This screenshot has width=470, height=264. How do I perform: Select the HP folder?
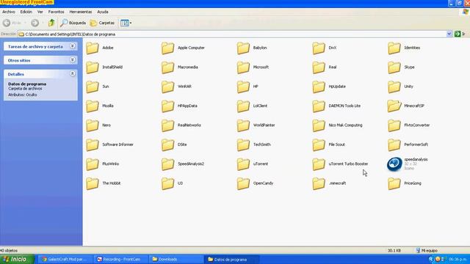pos(247,87)
